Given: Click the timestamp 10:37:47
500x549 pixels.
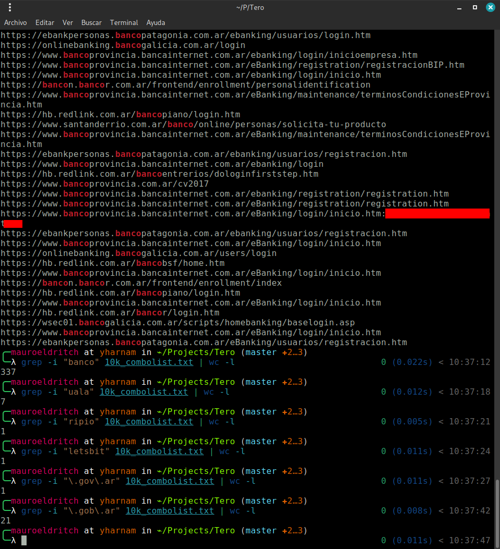Looking at the screenshot, I should pyautogui.click(x=470, y=541).
